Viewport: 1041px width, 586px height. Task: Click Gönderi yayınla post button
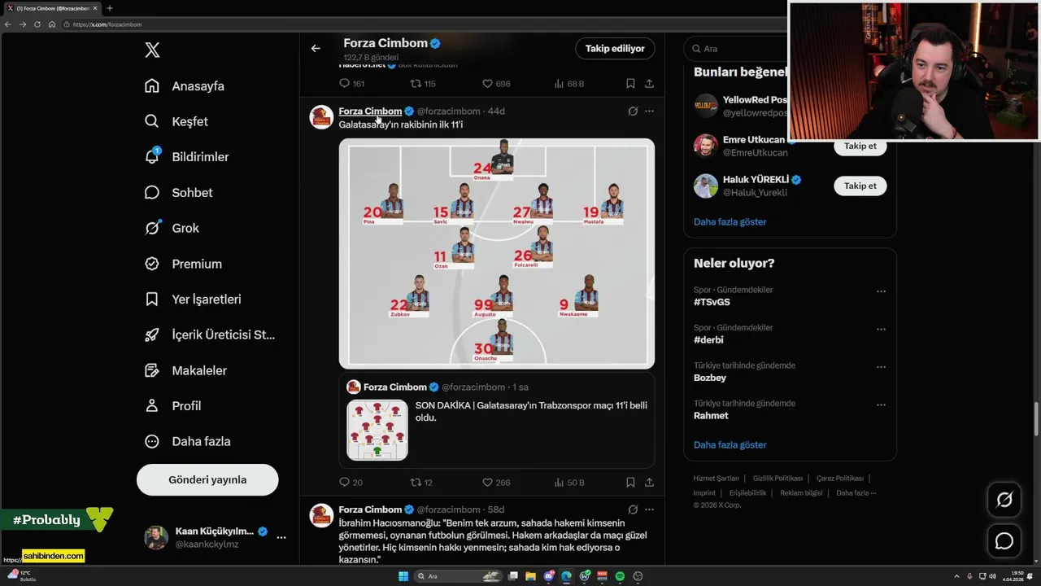tap(207, 479)
